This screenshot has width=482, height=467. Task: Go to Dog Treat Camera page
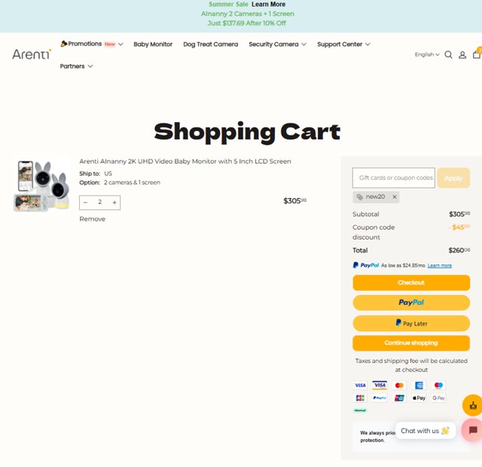(x=211, y=44)
